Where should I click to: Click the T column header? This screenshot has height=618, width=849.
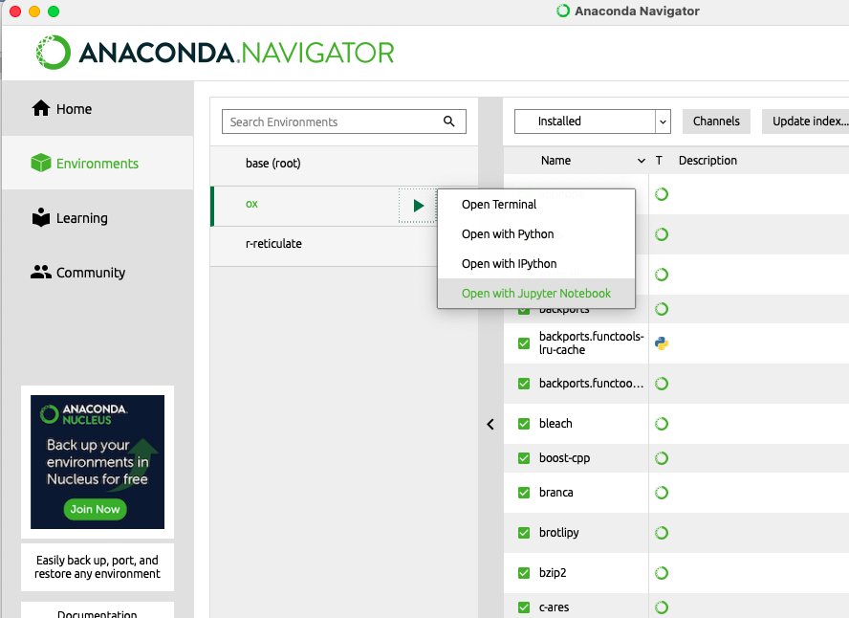click(x=659, y=161)
